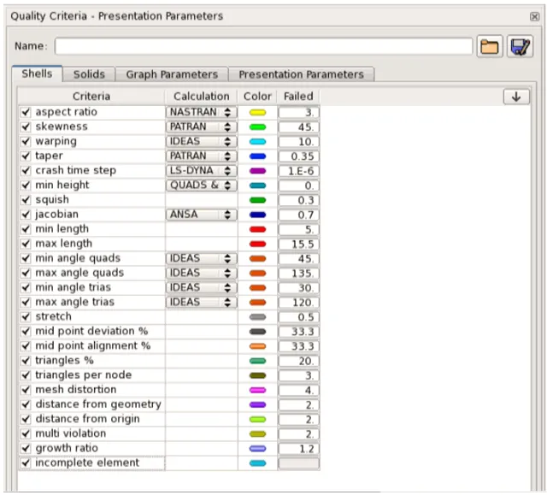Open QUADS & dropdown for min height
This screenshot has height=495, width=547.
(202, 186)
